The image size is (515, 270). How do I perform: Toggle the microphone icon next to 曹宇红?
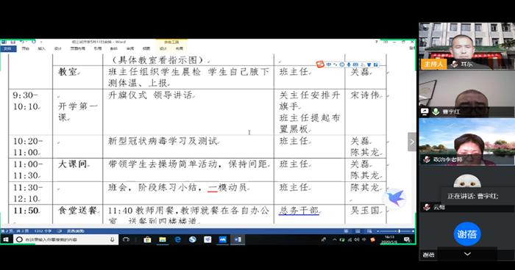436,112
